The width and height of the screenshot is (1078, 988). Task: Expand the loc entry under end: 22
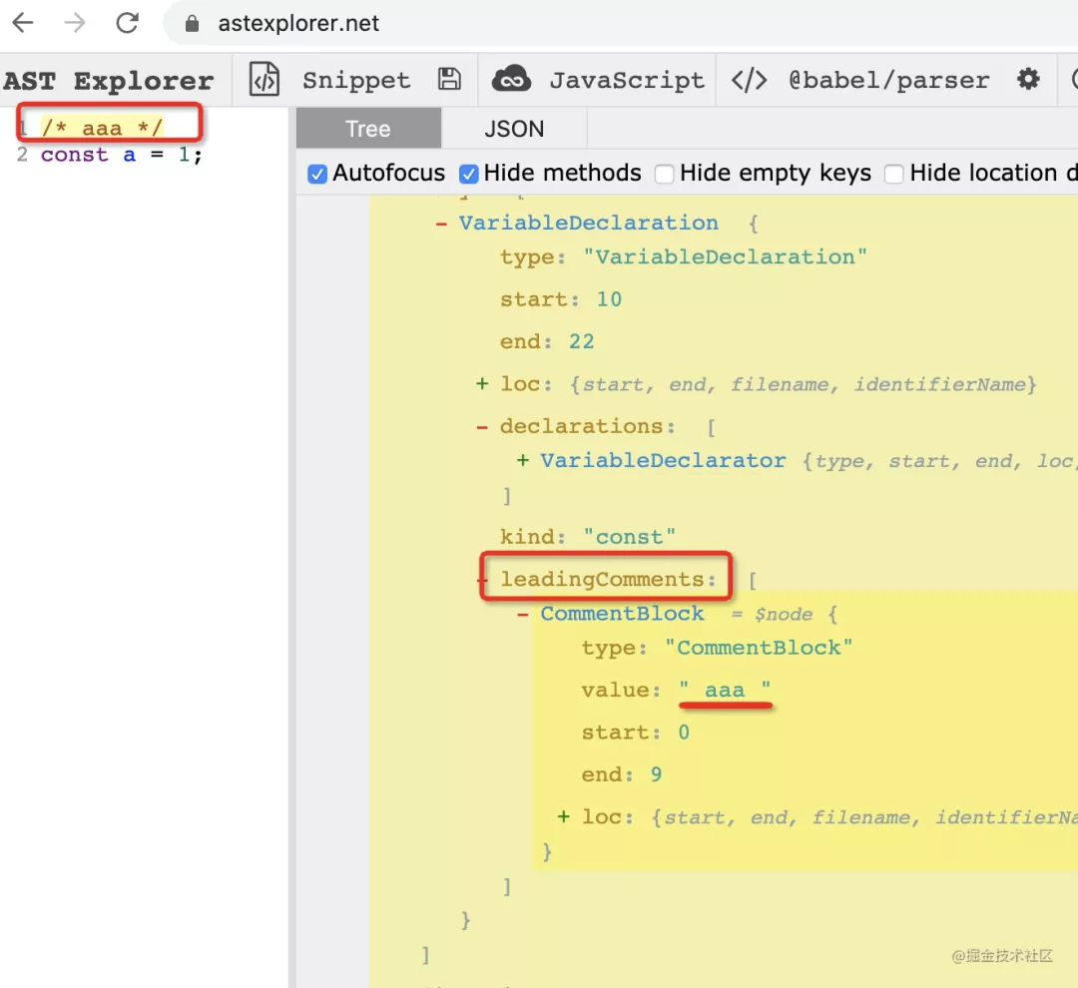pyautogui.click(x=482, y=383)
